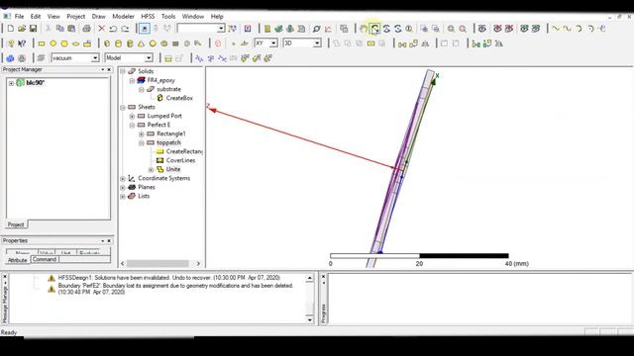Click the Paste icon in the toolbar
The image size is (634, 356).
71,29
